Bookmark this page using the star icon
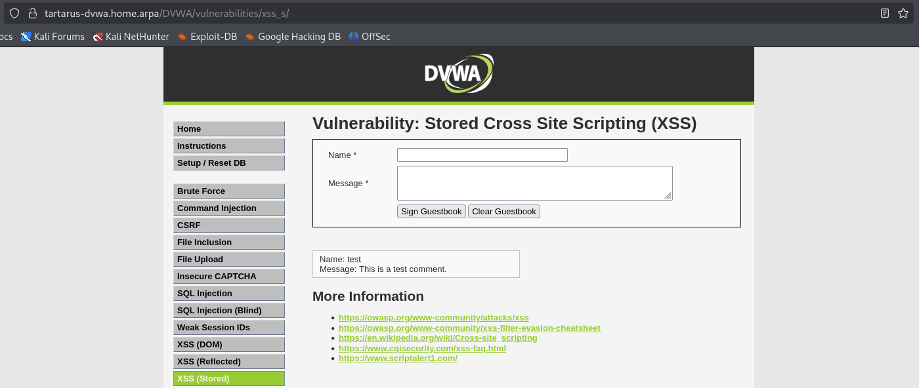Screen dimensions: 919x388 [x=905, y=12]
